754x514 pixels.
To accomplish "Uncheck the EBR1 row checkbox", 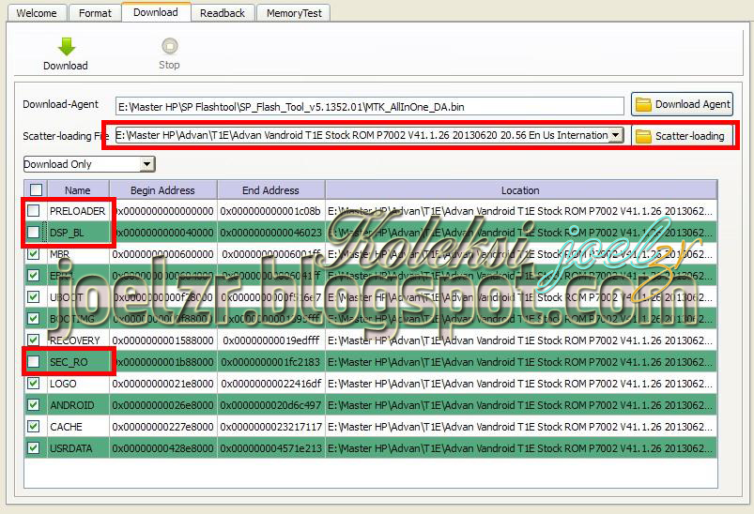I will pos(33,275).
